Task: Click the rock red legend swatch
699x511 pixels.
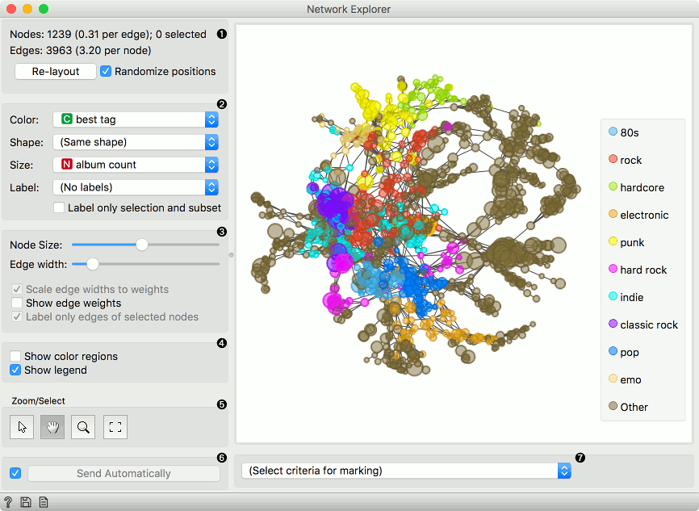Action: coord(613,159)
